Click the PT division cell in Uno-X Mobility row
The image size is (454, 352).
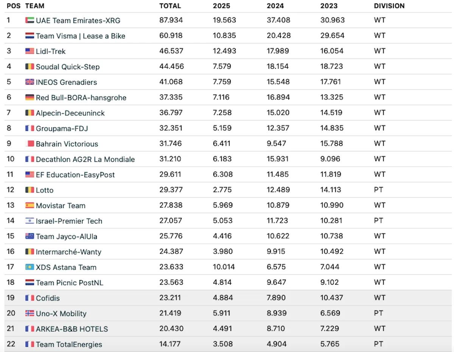[x=379, y=313]
